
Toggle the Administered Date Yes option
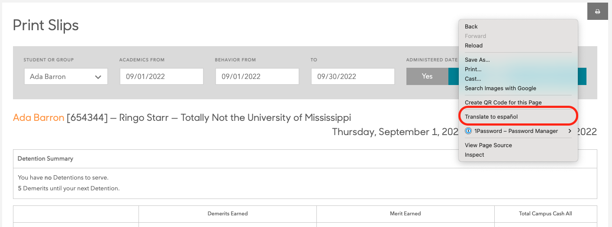pyautogui.click(x=427, y=76)
